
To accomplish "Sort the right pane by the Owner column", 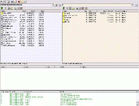I will 118,11.
